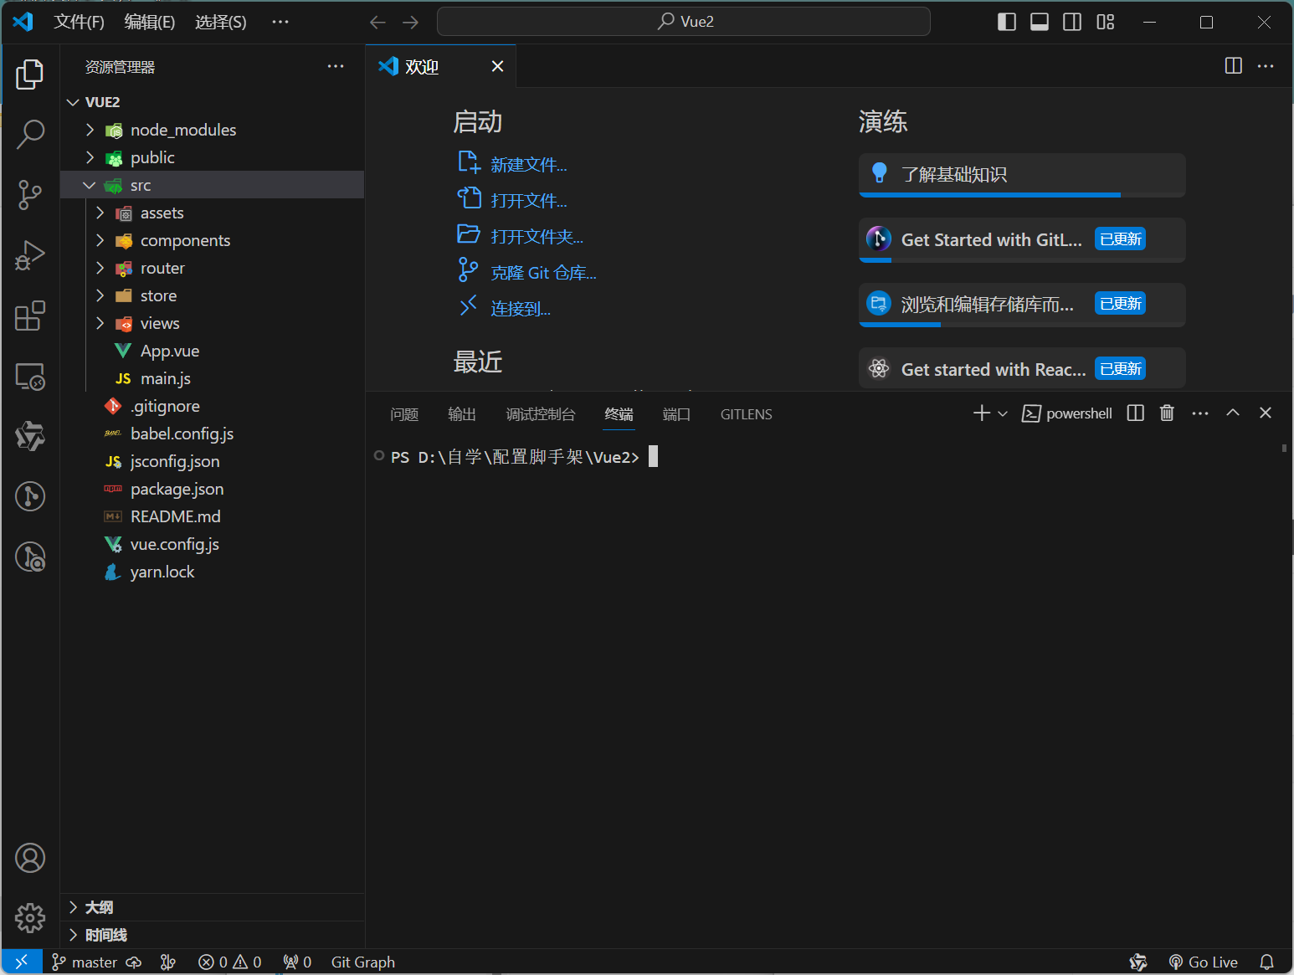The image size is (1294, 975).
Task: Open the GitLens activity bar icon
Action: point(30,496)
